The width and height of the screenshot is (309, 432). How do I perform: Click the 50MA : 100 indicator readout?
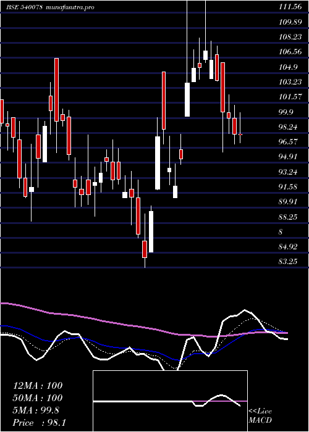point(38,398)
